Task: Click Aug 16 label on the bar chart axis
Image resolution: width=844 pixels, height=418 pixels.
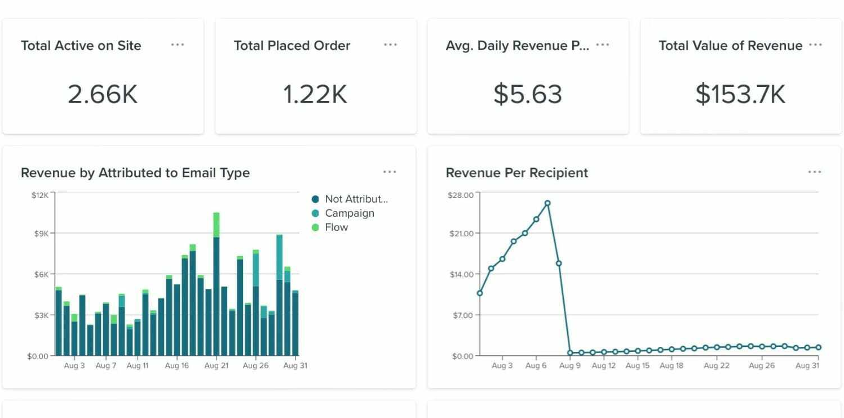Action: [x=176, y=366]
